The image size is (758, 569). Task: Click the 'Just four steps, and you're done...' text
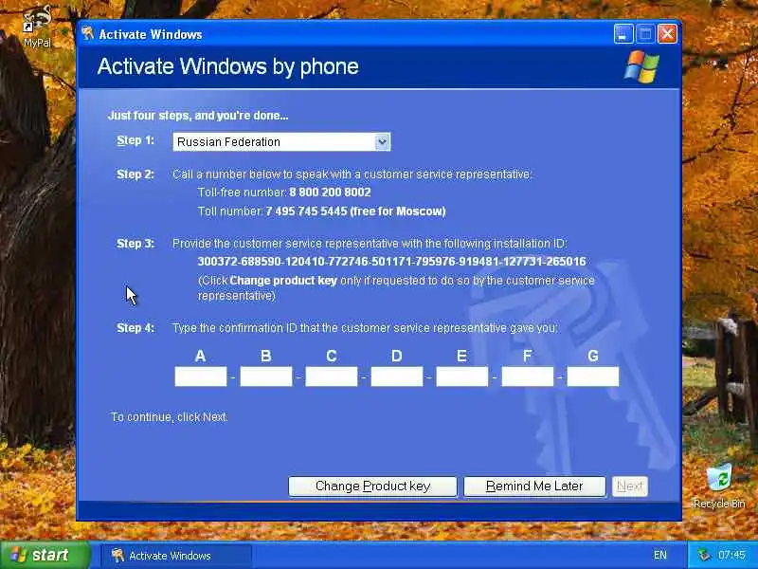coord(198,116)
